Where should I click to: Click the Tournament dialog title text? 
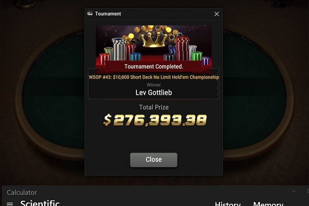pos(108,14)
